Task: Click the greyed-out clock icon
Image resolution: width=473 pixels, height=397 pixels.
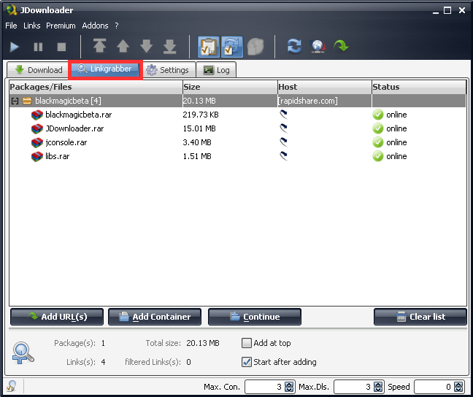Action: pos(255,47)
